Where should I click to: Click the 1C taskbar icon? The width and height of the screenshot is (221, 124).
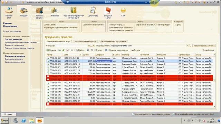[x=40, y=121]
